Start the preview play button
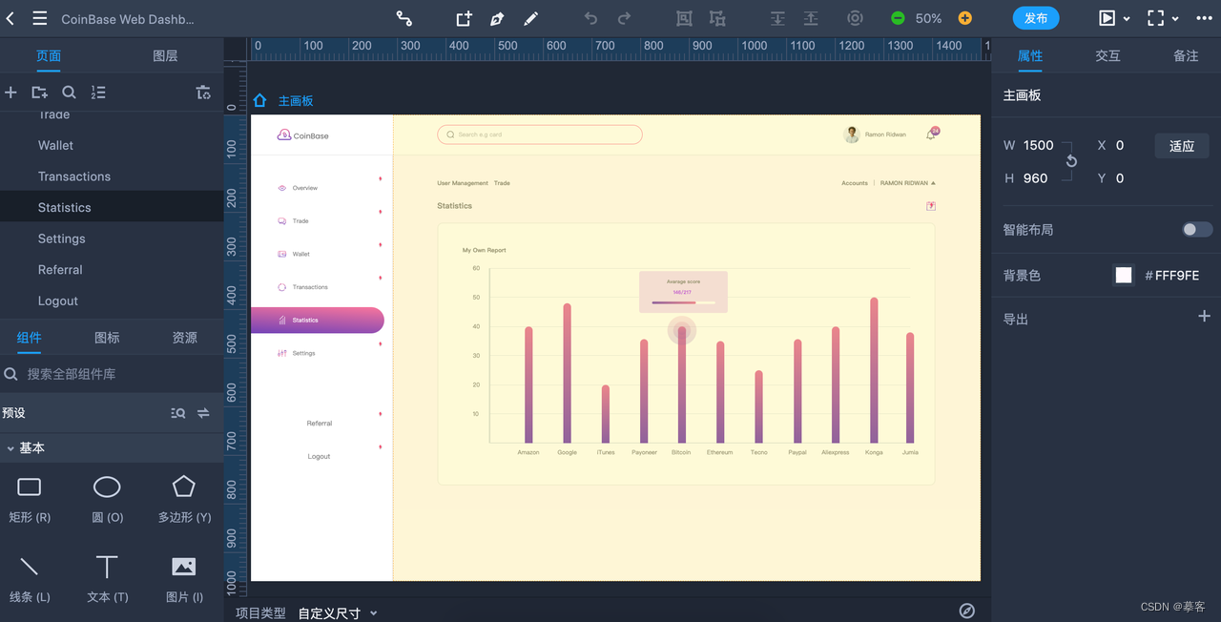This screenshot has width=1221, height=622. point(1107,18)
